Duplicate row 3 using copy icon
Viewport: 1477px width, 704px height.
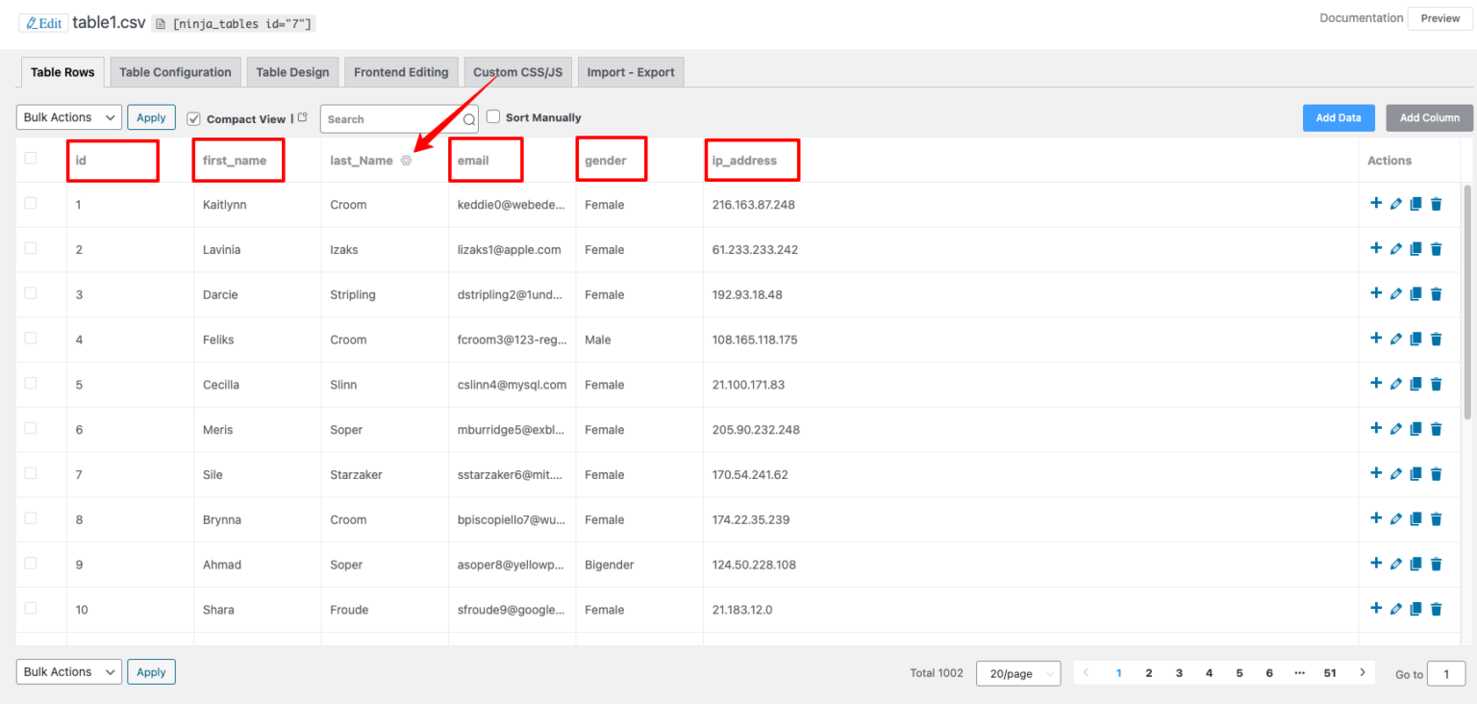[1415, 294]
